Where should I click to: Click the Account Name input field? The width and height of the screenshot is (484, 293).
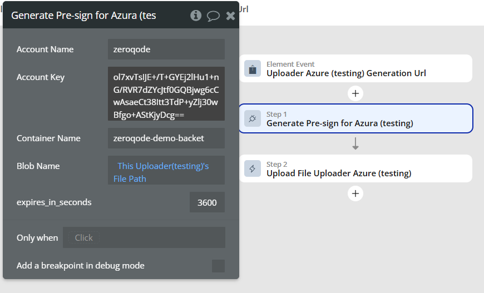tap(166, 49)
